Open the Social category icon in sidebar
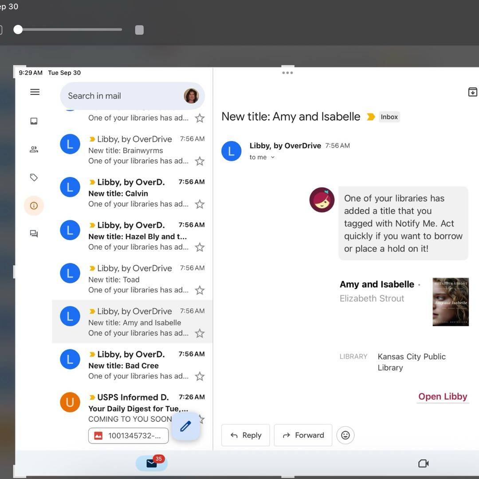The width and height of the screenshot is (479, 479). point(34,149)
